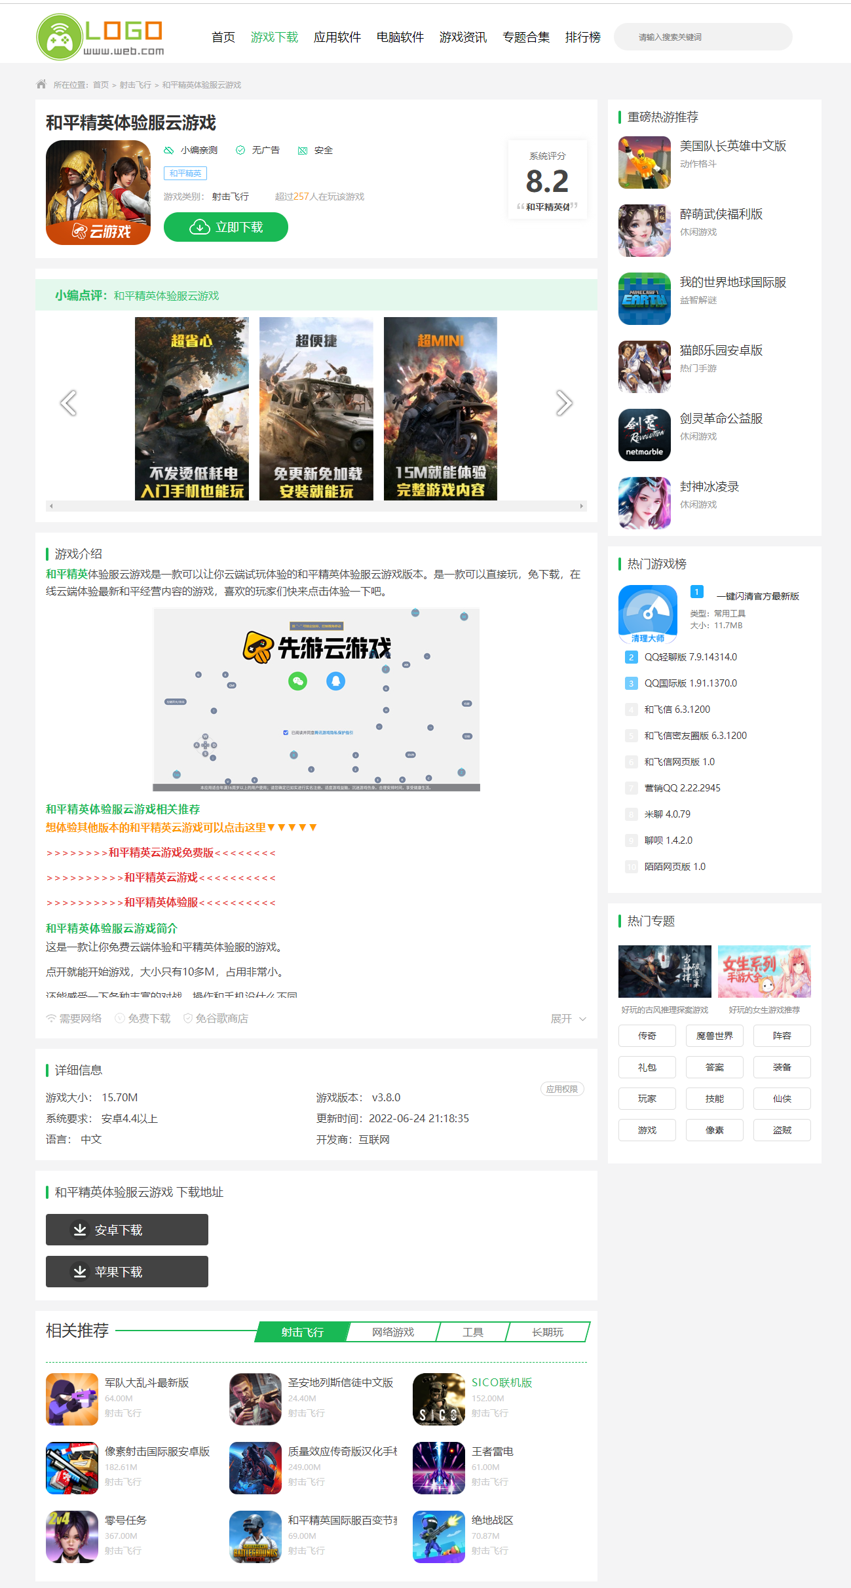Click 射击飞行 breadcrumb link
Screen dimensions: 851x1588
[x=136, y=85]
